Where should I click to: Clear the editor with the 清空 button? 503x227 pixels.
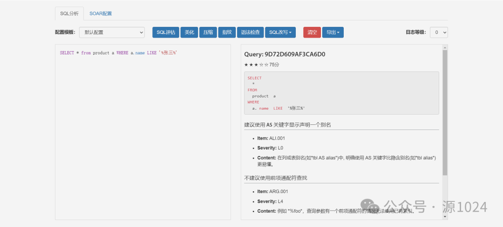click(312, 32)
